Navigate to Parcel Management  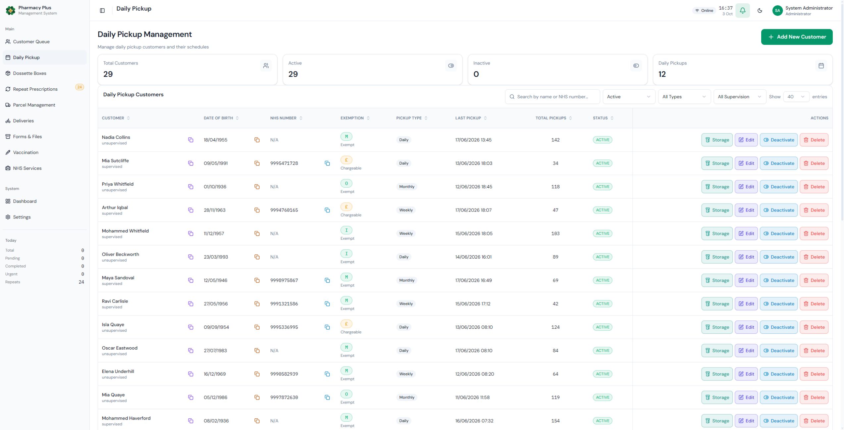(x=45, y=105)
